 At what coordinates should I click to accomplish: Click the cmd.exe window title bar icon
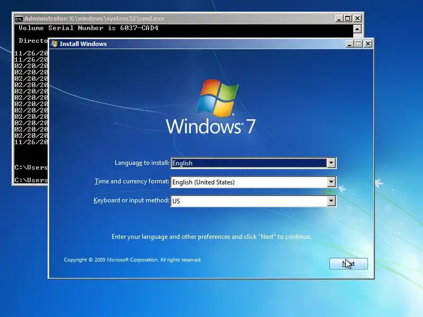19,18
